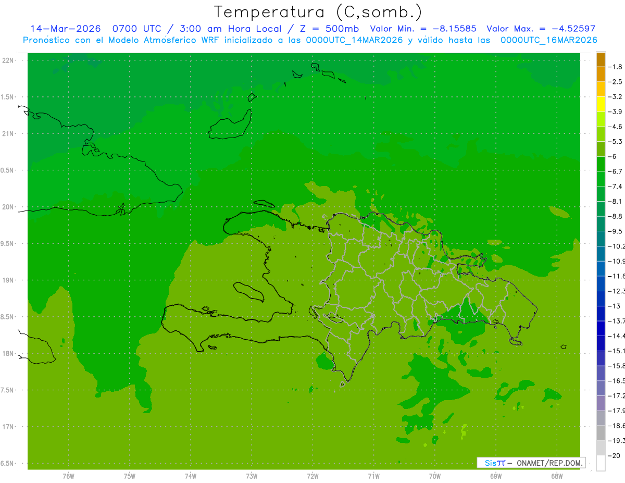Click the "21N" latitude label
Image resolution: width=625 pixels, height=483 pixels.
click(8, 134)
